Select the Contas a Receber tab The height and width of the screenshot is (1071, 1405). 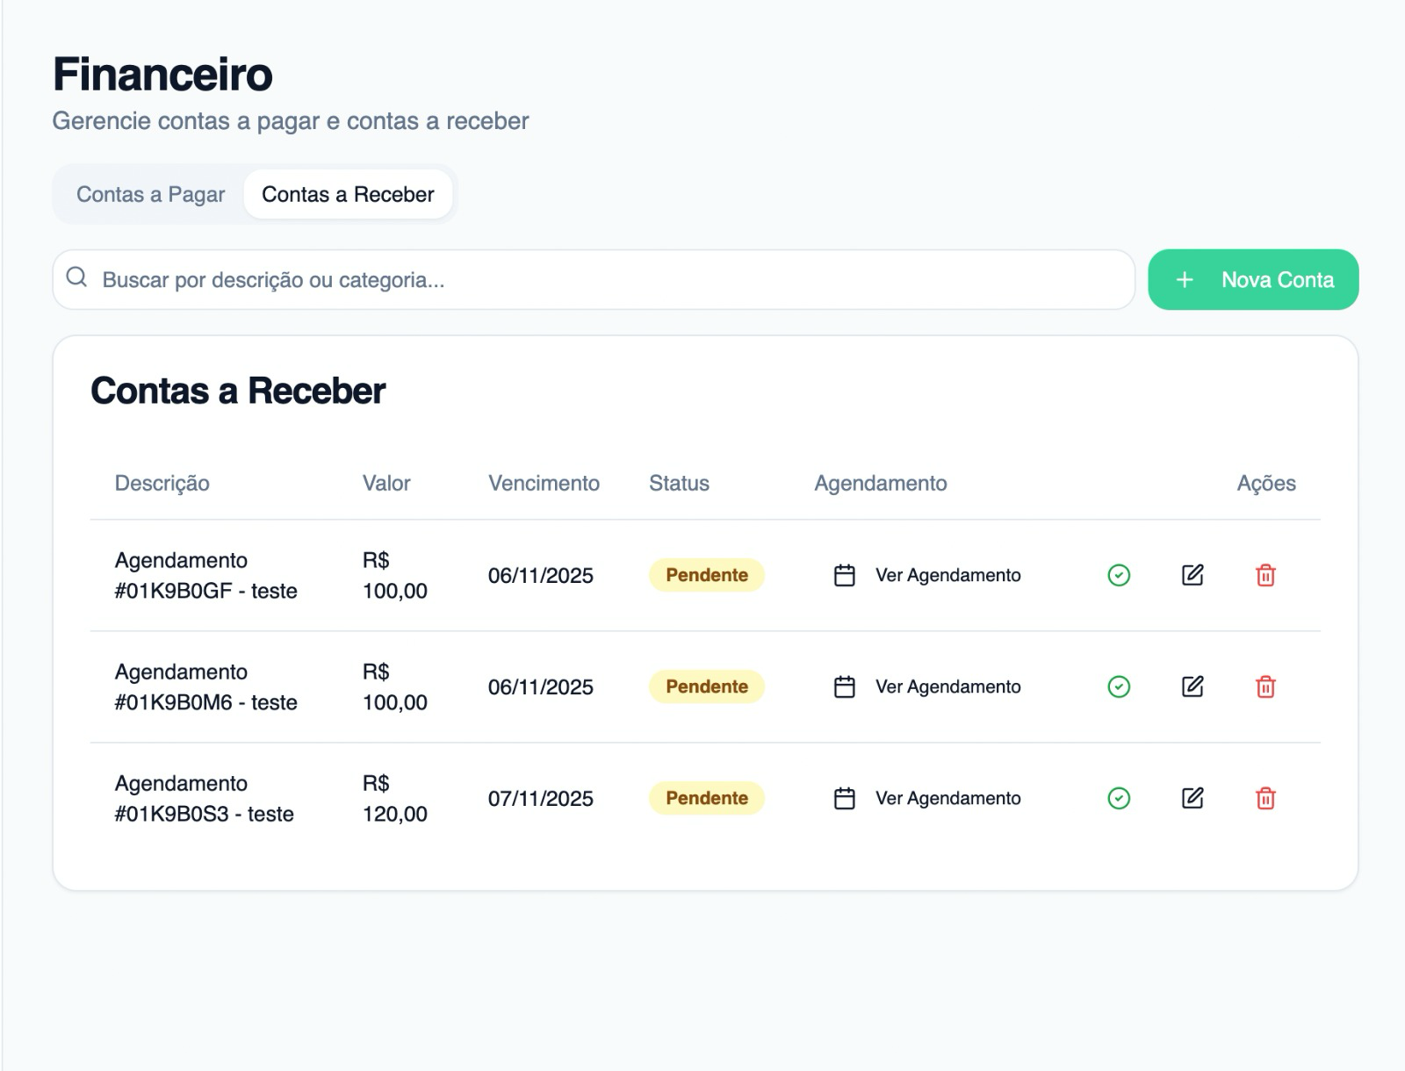[348, 194]
